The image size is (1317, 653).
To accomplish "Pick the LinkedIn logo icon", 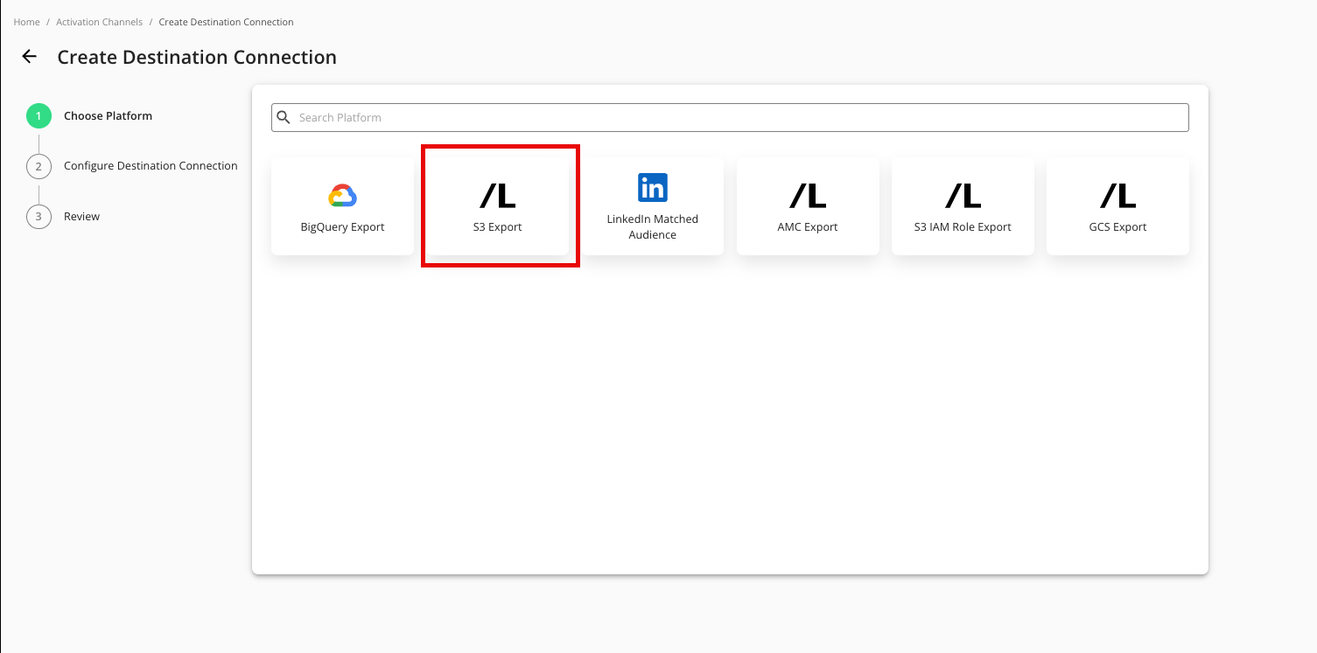I will (653, 187).
